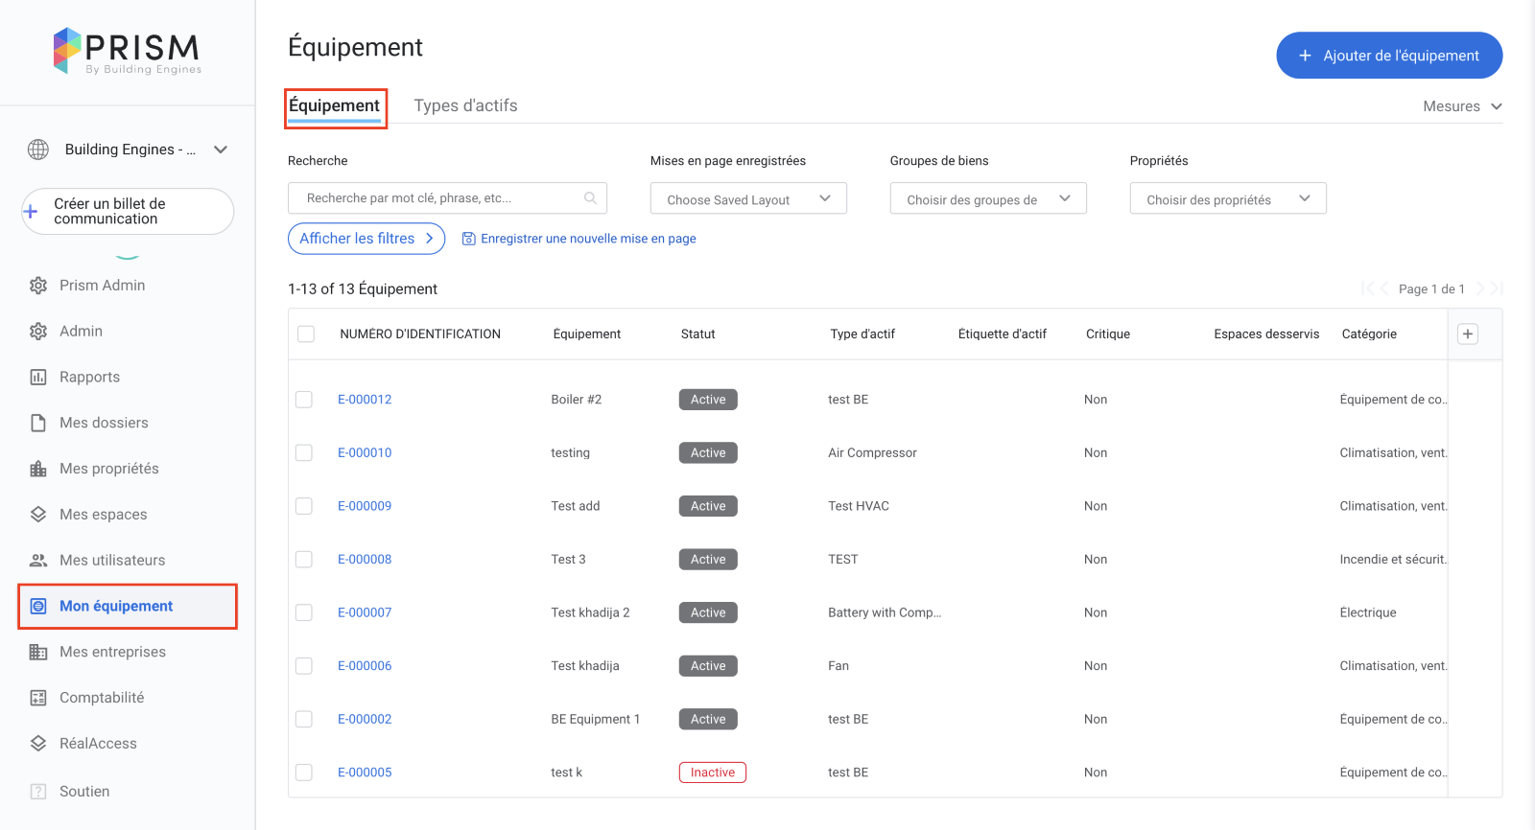1535x830 pixels.
Task: Open the Choose Saved Layout dropdown
Action: pos(747,198)
